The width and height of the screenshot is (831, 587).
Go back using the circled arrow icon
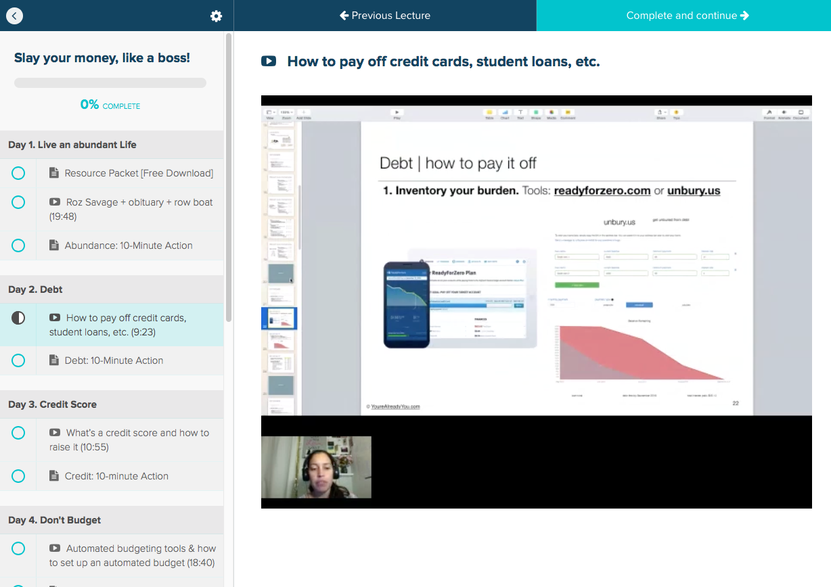[x=14, y=16]
